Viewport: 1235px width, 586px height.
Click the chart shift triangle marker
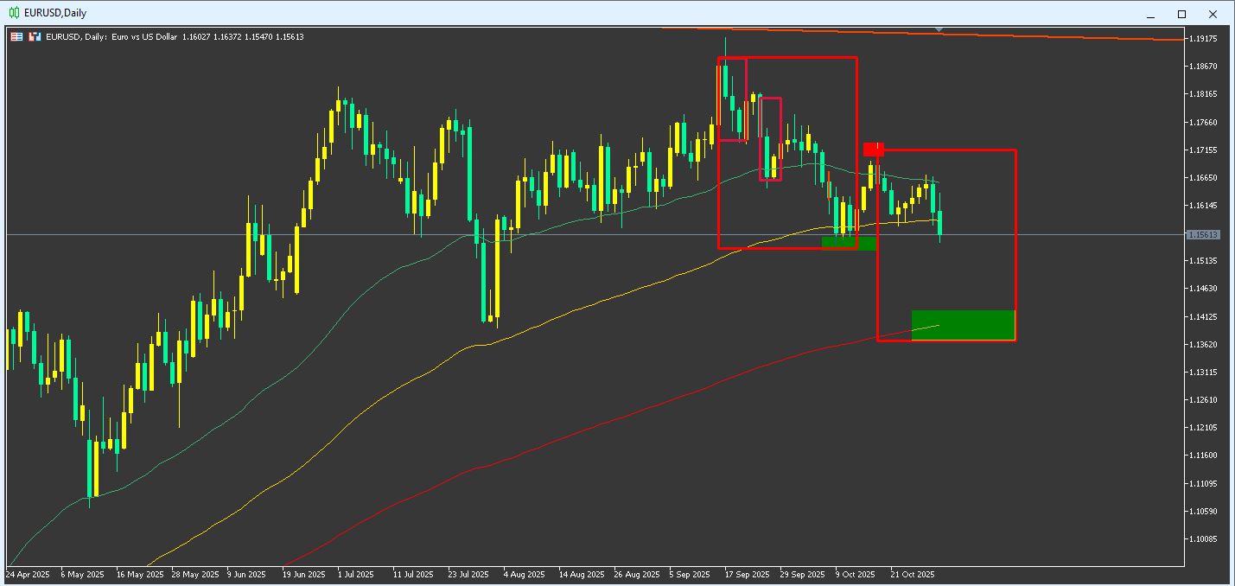[x=939, y=32]
